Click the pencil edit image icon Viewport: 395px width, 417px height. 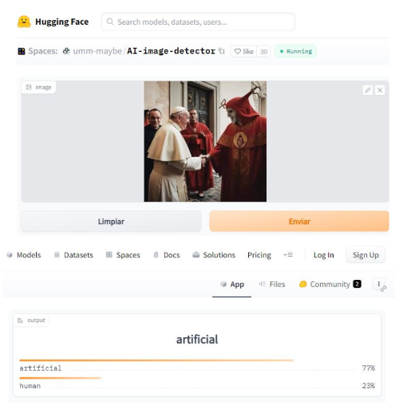point(368,90)
